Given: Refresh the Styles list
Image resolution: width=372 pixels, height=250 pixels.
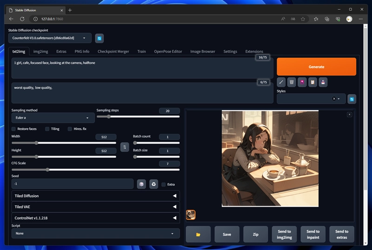Looking at the screenshot, I should click(352, 99).
